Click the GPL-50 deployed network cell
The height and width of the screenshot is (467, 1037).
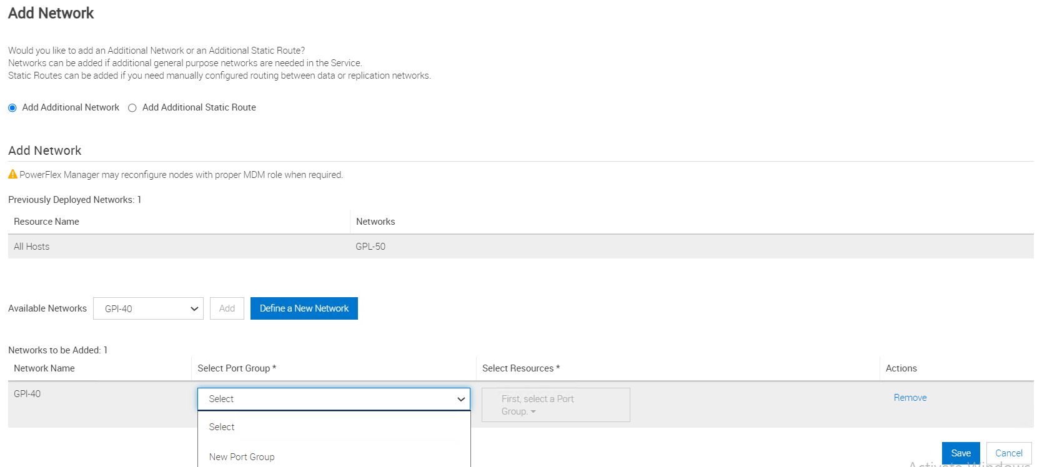(x=370, y=247)
